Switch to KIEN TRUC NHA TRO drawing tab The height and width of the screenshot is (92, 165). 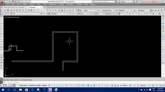(14, 7)
